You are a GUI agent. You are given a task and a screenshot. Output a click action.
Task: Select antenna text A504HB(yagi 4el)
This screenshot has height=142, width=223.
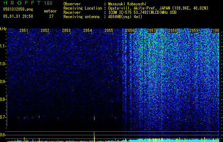[x=125, y=17]
